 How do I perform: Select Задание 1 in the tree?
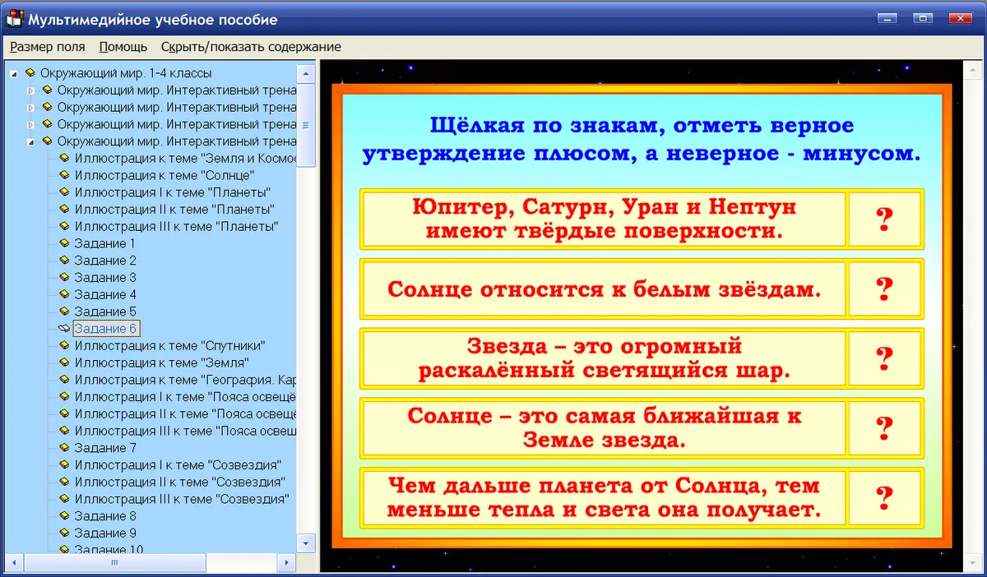click(104, 244)
